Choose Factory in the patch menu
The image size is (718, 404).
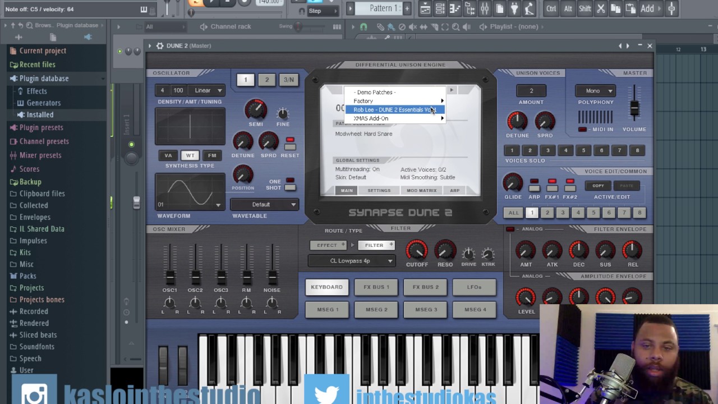(x=395, y=101)
